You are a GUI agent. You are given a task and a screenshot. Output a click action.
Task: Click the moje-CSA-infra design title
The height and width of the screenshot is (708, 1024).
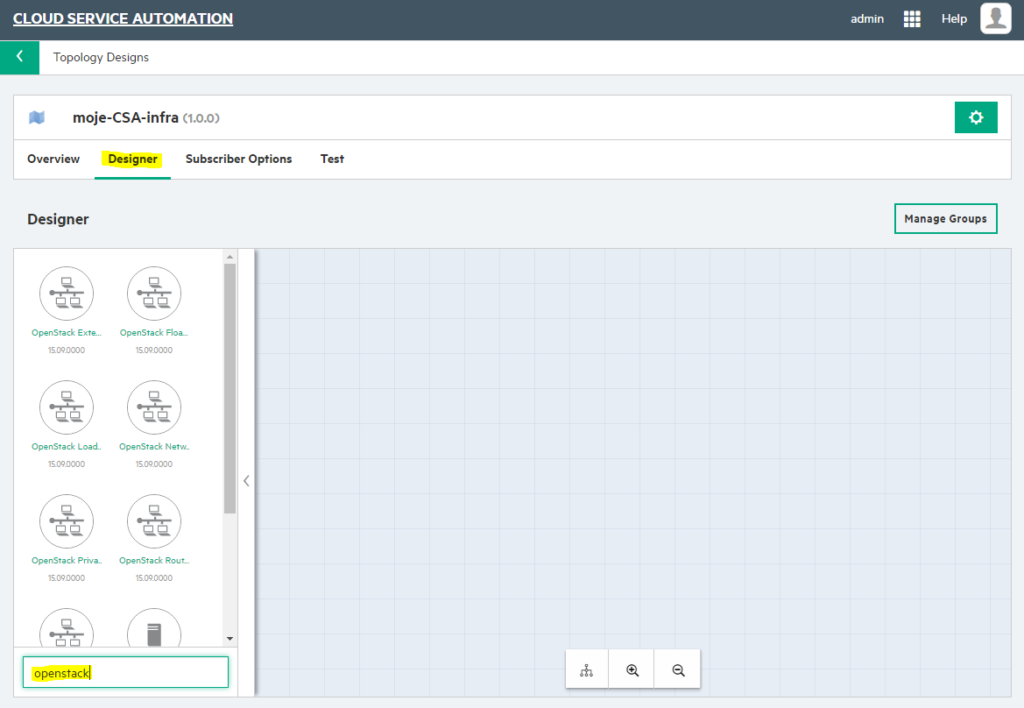tap(125, 117)
